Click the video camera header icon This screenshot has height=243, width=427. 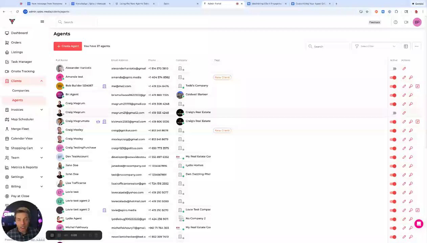[406, 22]
